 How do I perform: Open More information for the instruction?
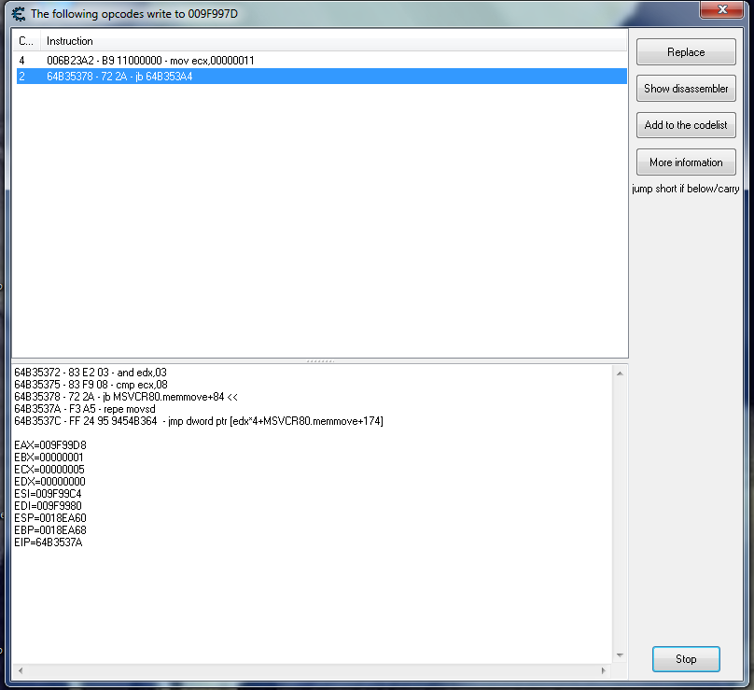(686, 162)
